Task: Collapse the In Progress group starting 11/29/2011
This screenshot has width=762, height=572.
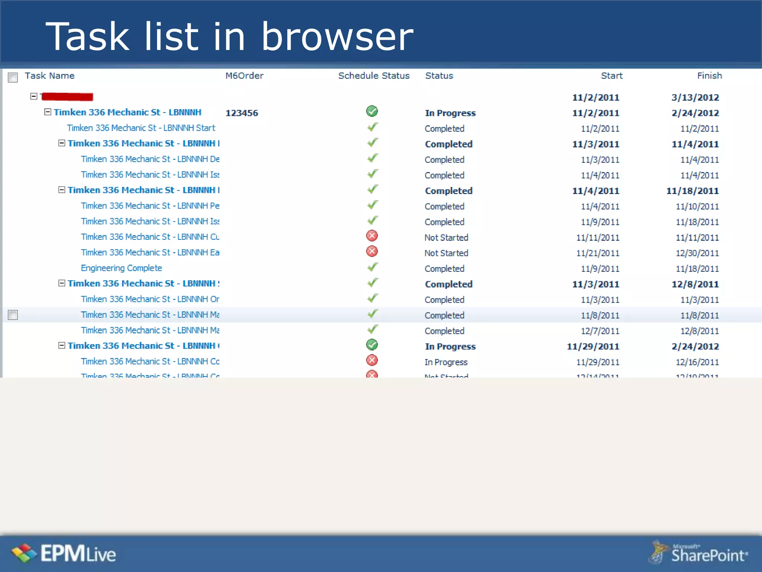Action: (x=62, y=345)
